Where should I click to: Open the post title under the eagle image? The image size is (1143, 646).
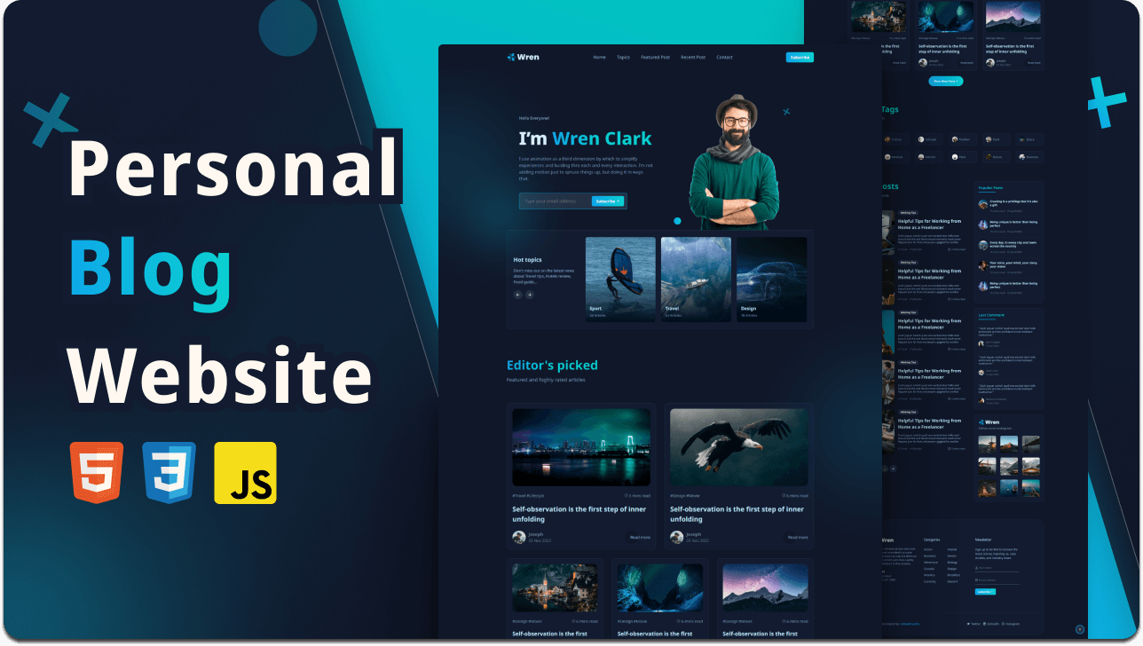(x=737, y=514)
